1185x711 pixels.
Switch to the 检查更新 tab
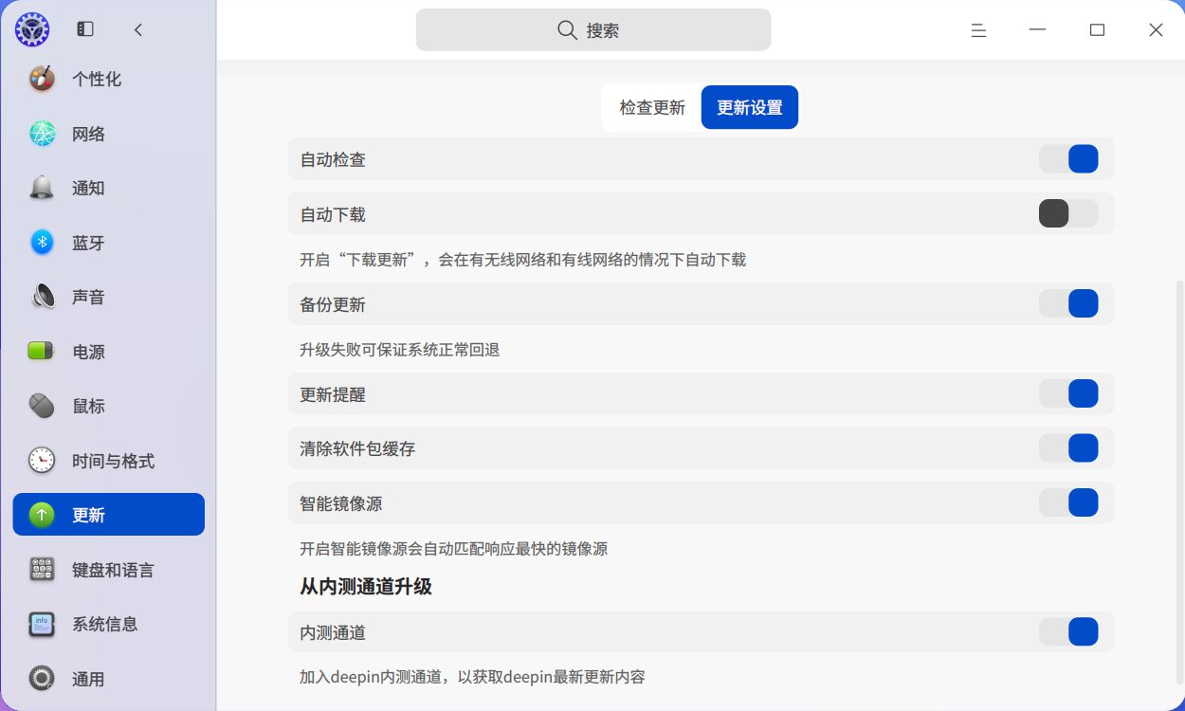(x=652, y=107)
